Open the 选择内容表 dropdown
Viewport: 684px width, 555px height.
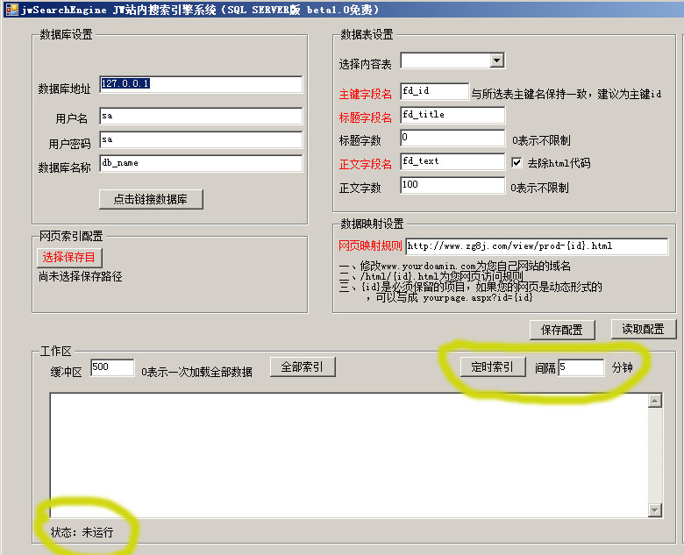[x=497, y=60]
